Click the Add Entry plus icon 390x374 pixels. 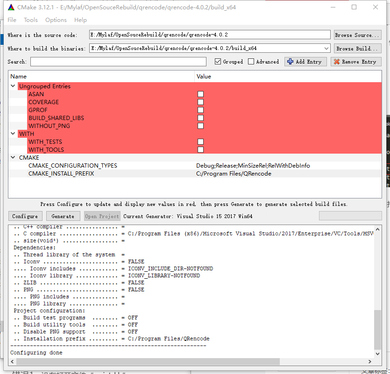click(290, 61)
